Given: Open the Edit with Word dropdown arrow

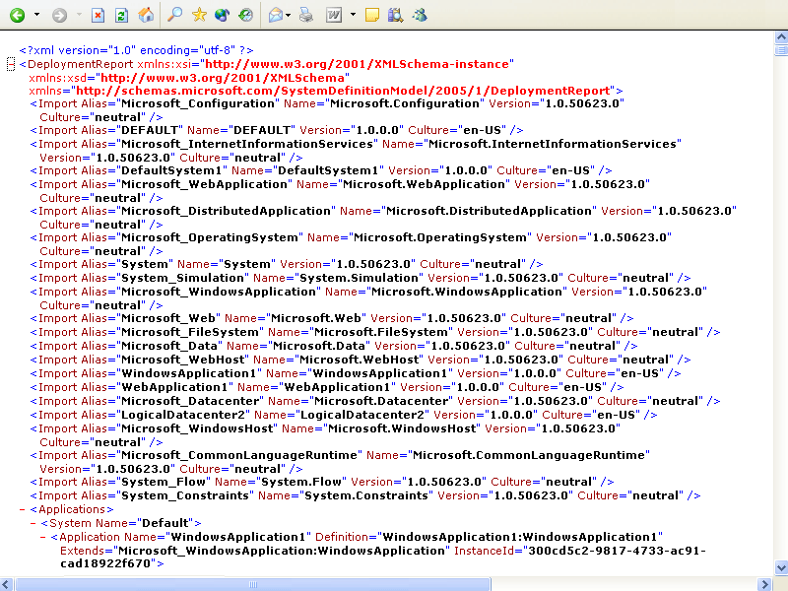Looking at the screenshot, I should pyautogui.click(x=351, y=15).
